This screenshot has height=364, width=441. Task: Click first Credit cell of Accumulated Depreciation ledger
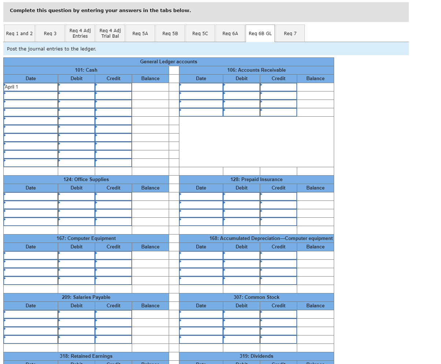279,255
